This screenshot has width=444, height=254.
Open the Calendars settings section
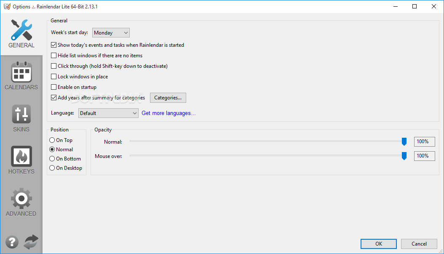coord(21,76)
